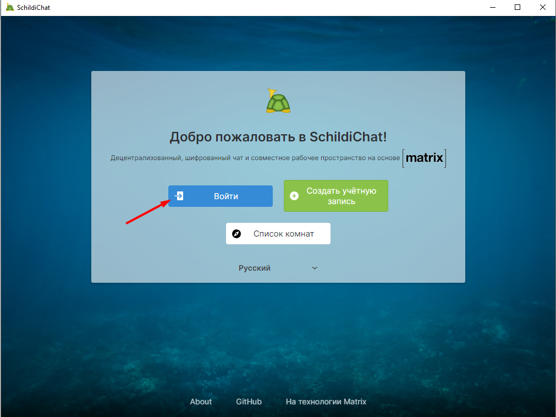Sign in with the Войти button
This screenshot has height=417, width=556.
coord(220,196)
